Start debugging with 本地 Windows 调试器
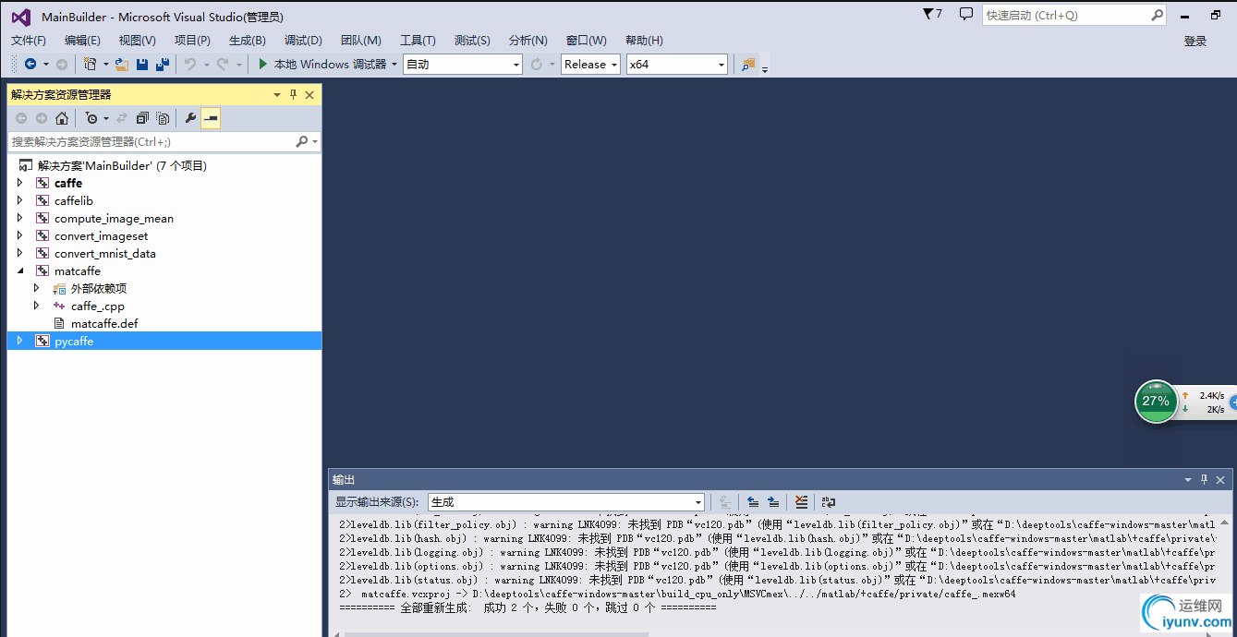The image size is (1237, 637). point(323,64)
